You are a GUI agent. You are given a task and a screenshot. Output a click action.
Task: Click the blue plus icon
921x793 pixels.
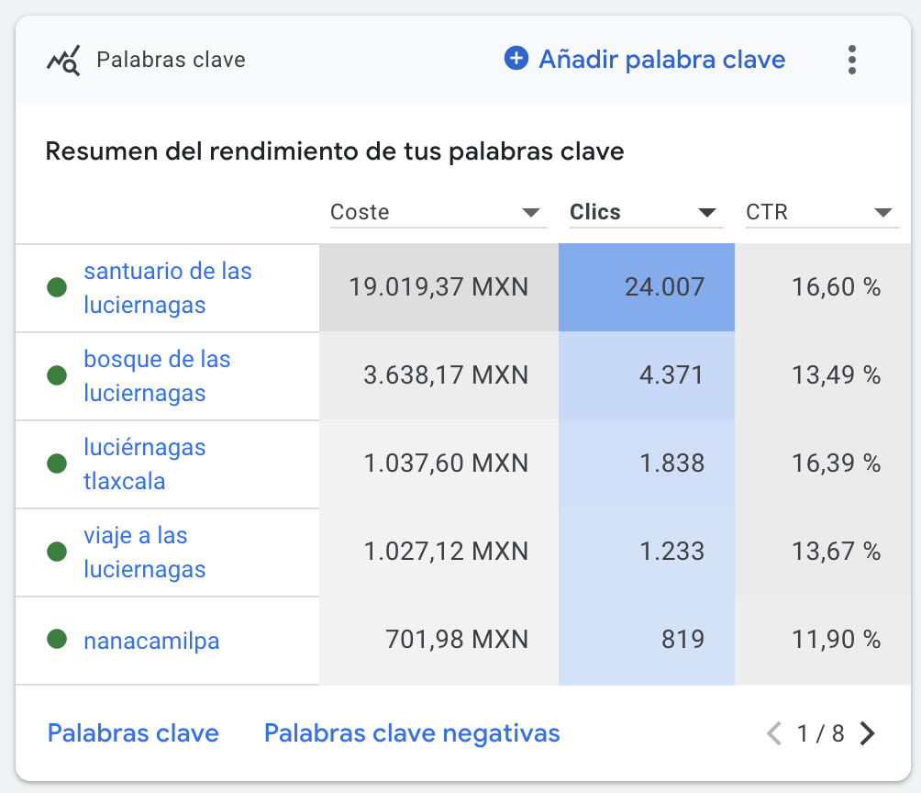pos(516,58)
